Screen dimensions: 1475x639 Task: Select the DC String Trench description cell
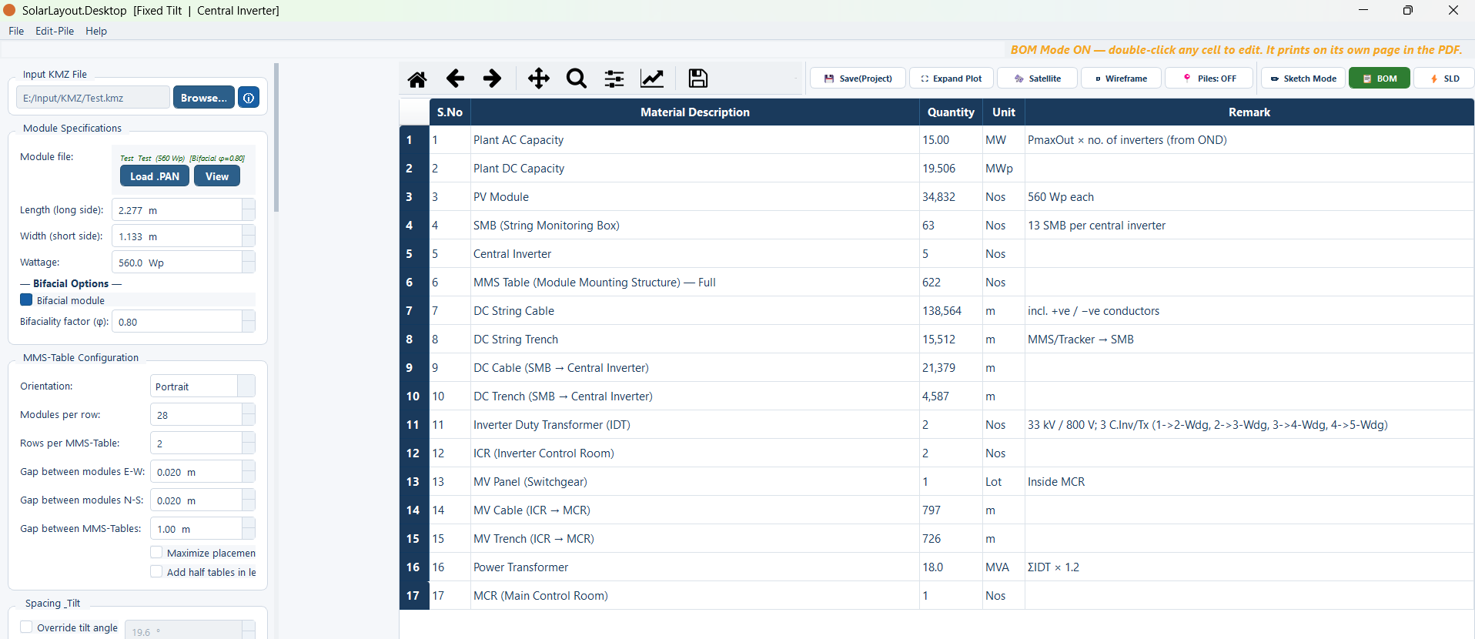694,340
